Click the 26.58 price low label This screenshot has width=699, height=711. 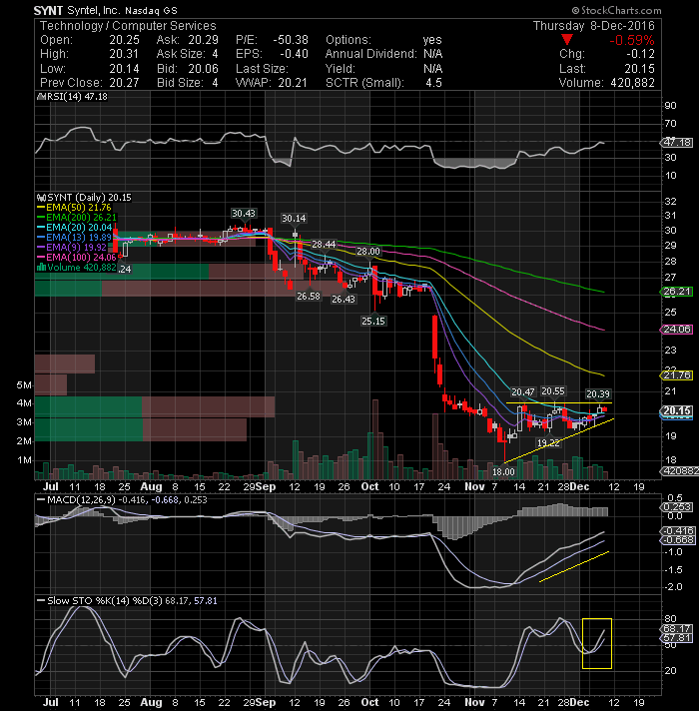(309, 297)
